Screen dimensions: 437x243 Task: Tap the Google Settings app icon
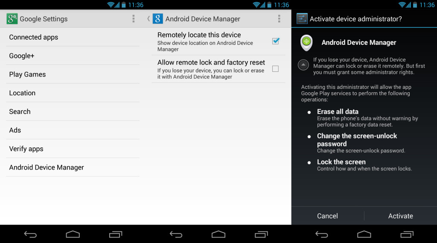12,19
